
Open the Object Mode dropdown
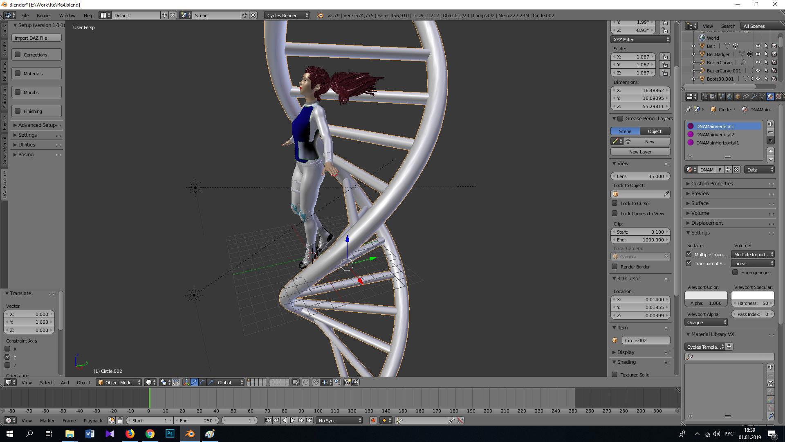coord(119,382)
